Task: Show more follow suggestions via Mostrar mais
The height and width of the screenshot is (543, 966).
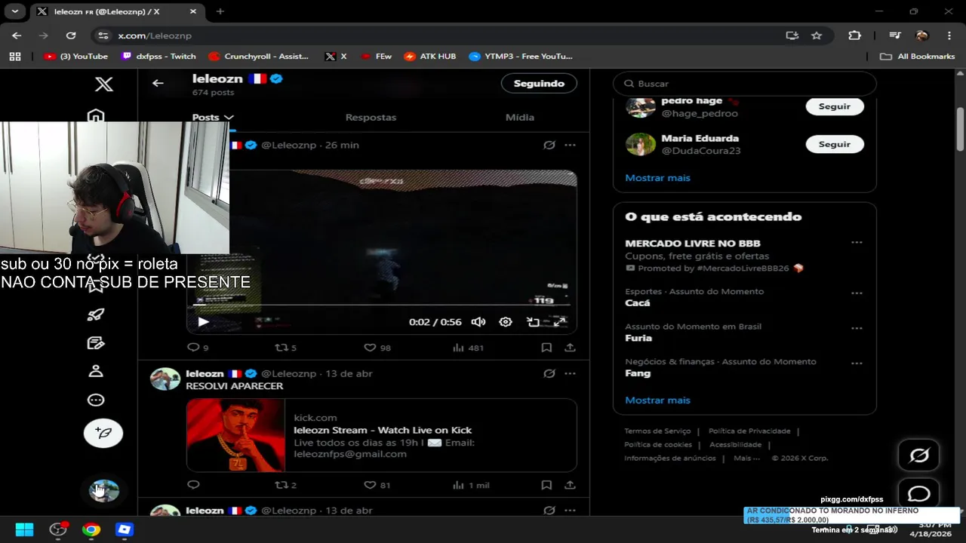Action: (657, 178)
